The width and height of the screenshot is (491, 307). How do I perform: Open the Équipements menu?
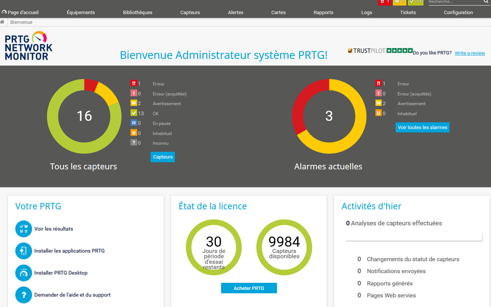pos(81,12)
